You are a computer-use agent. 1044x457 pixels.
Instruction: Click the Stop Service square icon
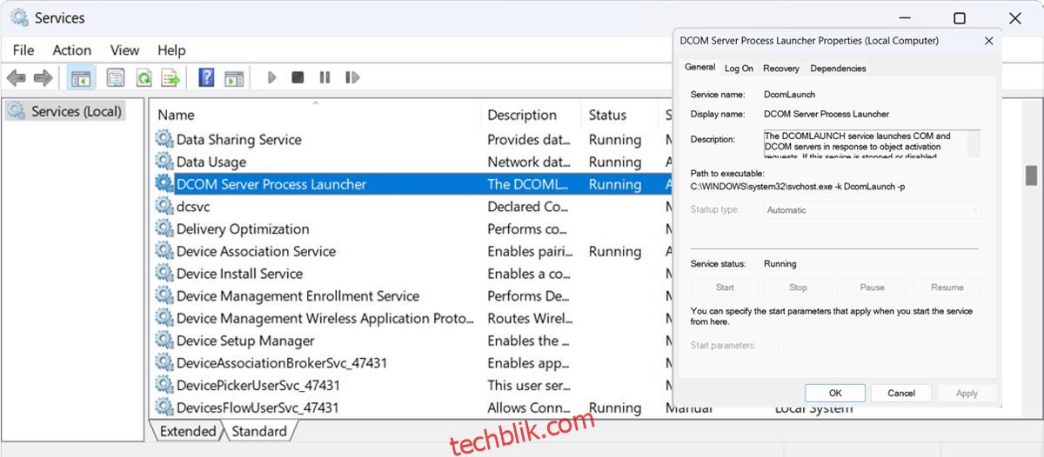tap(298, 77)
